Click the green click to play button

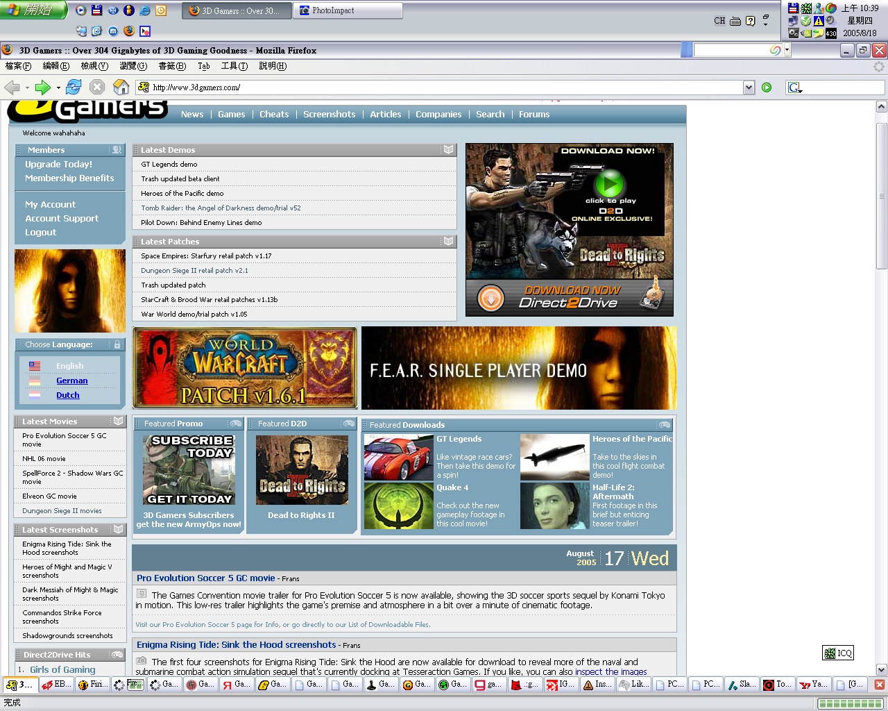point(609,185)
